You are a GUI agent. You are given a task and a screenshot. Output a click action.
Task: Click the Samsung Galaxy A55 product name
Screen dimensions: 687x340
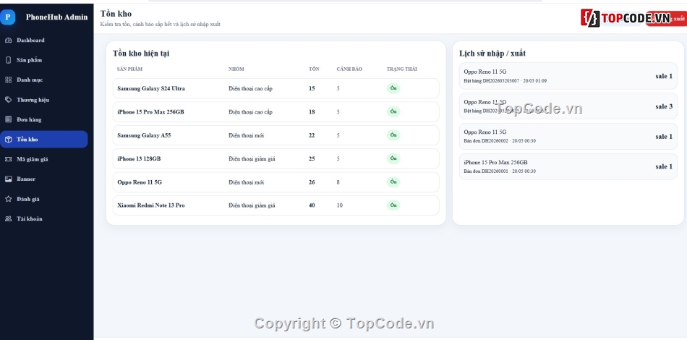tap(144, 135)
